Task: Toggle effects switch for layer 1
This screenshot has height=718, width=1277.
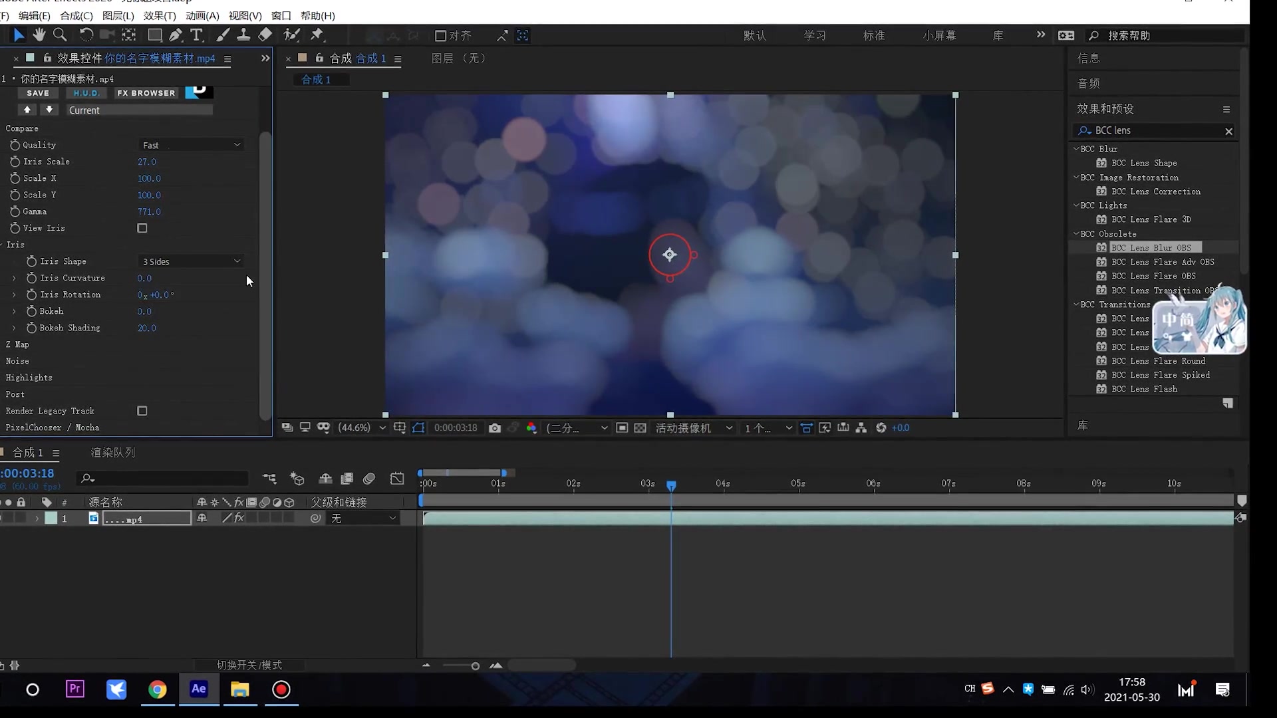Action: [239, 519]
